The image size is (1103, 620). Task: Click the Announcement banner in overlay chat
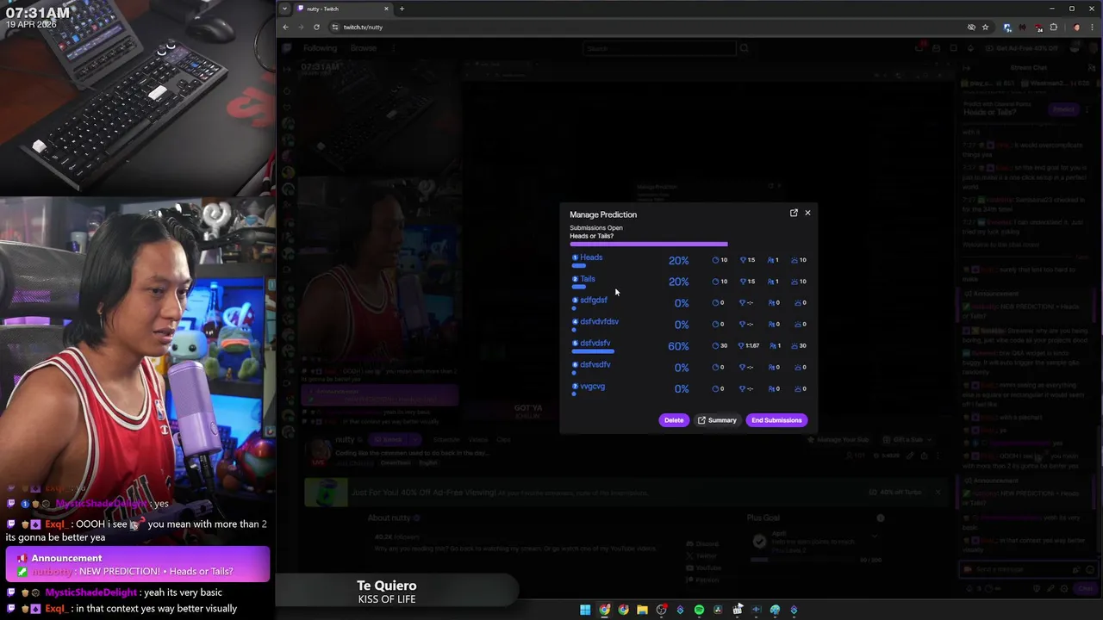pyautogui.click(x=137, y=565)
